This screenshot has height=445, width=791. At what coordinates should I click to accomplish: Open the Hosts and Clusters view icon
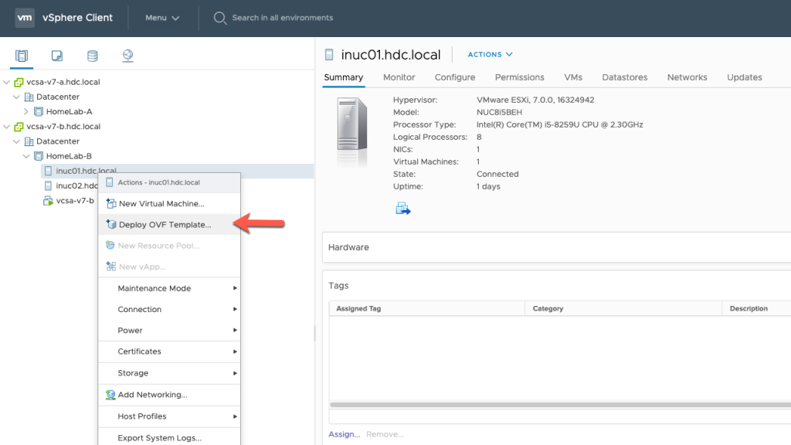pyautogui.click(x=22, y=56)
